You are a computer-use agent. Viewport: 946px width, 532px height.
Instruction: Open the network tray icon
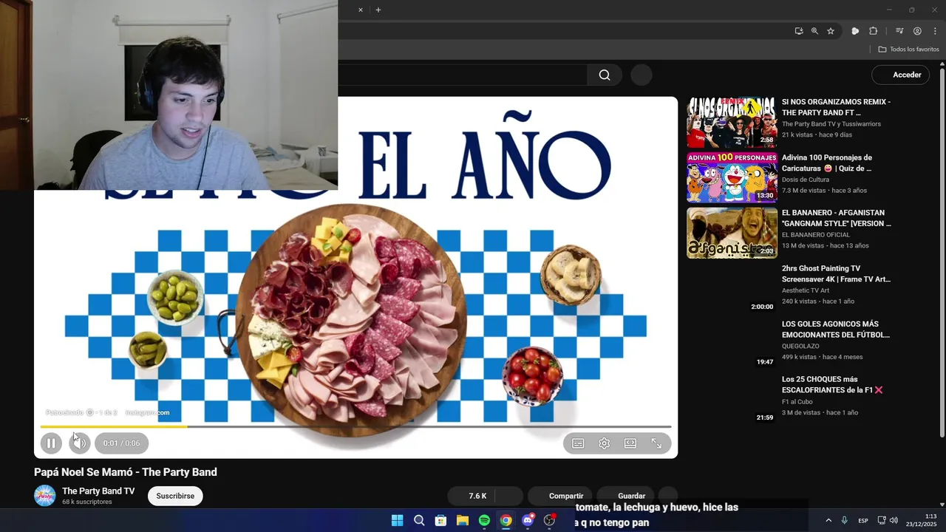click(882, 520)
